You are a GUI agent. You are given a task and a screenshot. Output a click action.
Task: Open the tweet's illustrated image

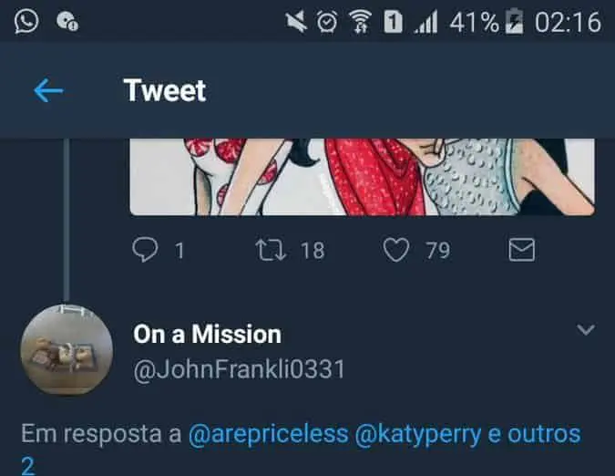tap(362, 176)
